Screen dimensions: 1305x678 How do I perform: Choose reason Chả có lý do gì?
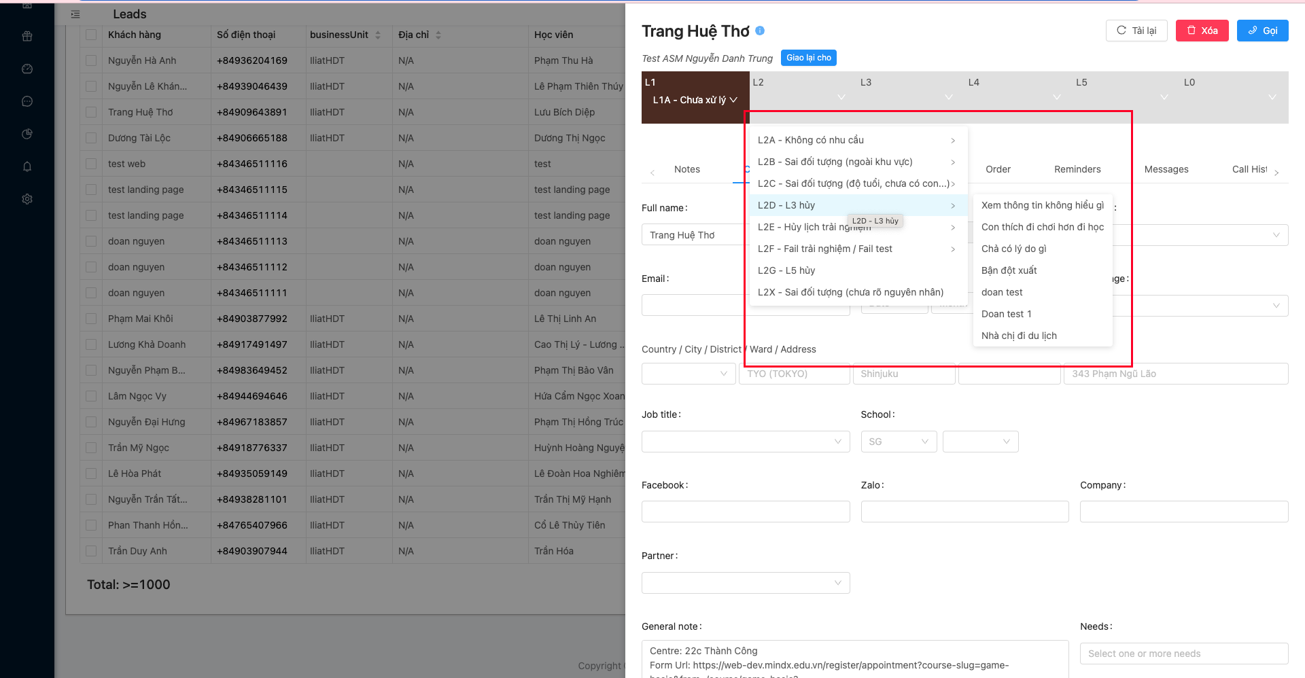click(1043, 249)
